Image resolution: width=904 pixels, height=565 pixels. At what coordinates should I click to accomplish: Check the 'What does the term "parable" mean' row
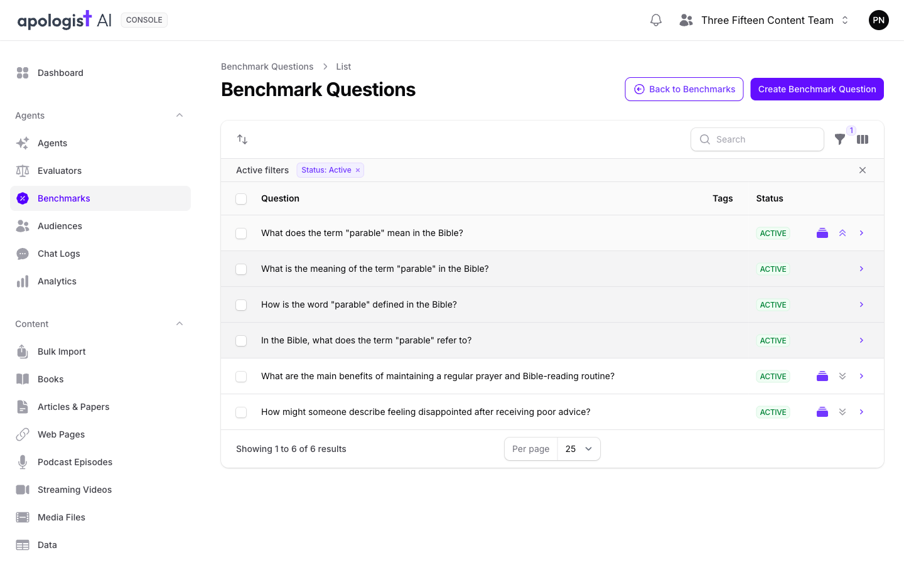point(241,234)
